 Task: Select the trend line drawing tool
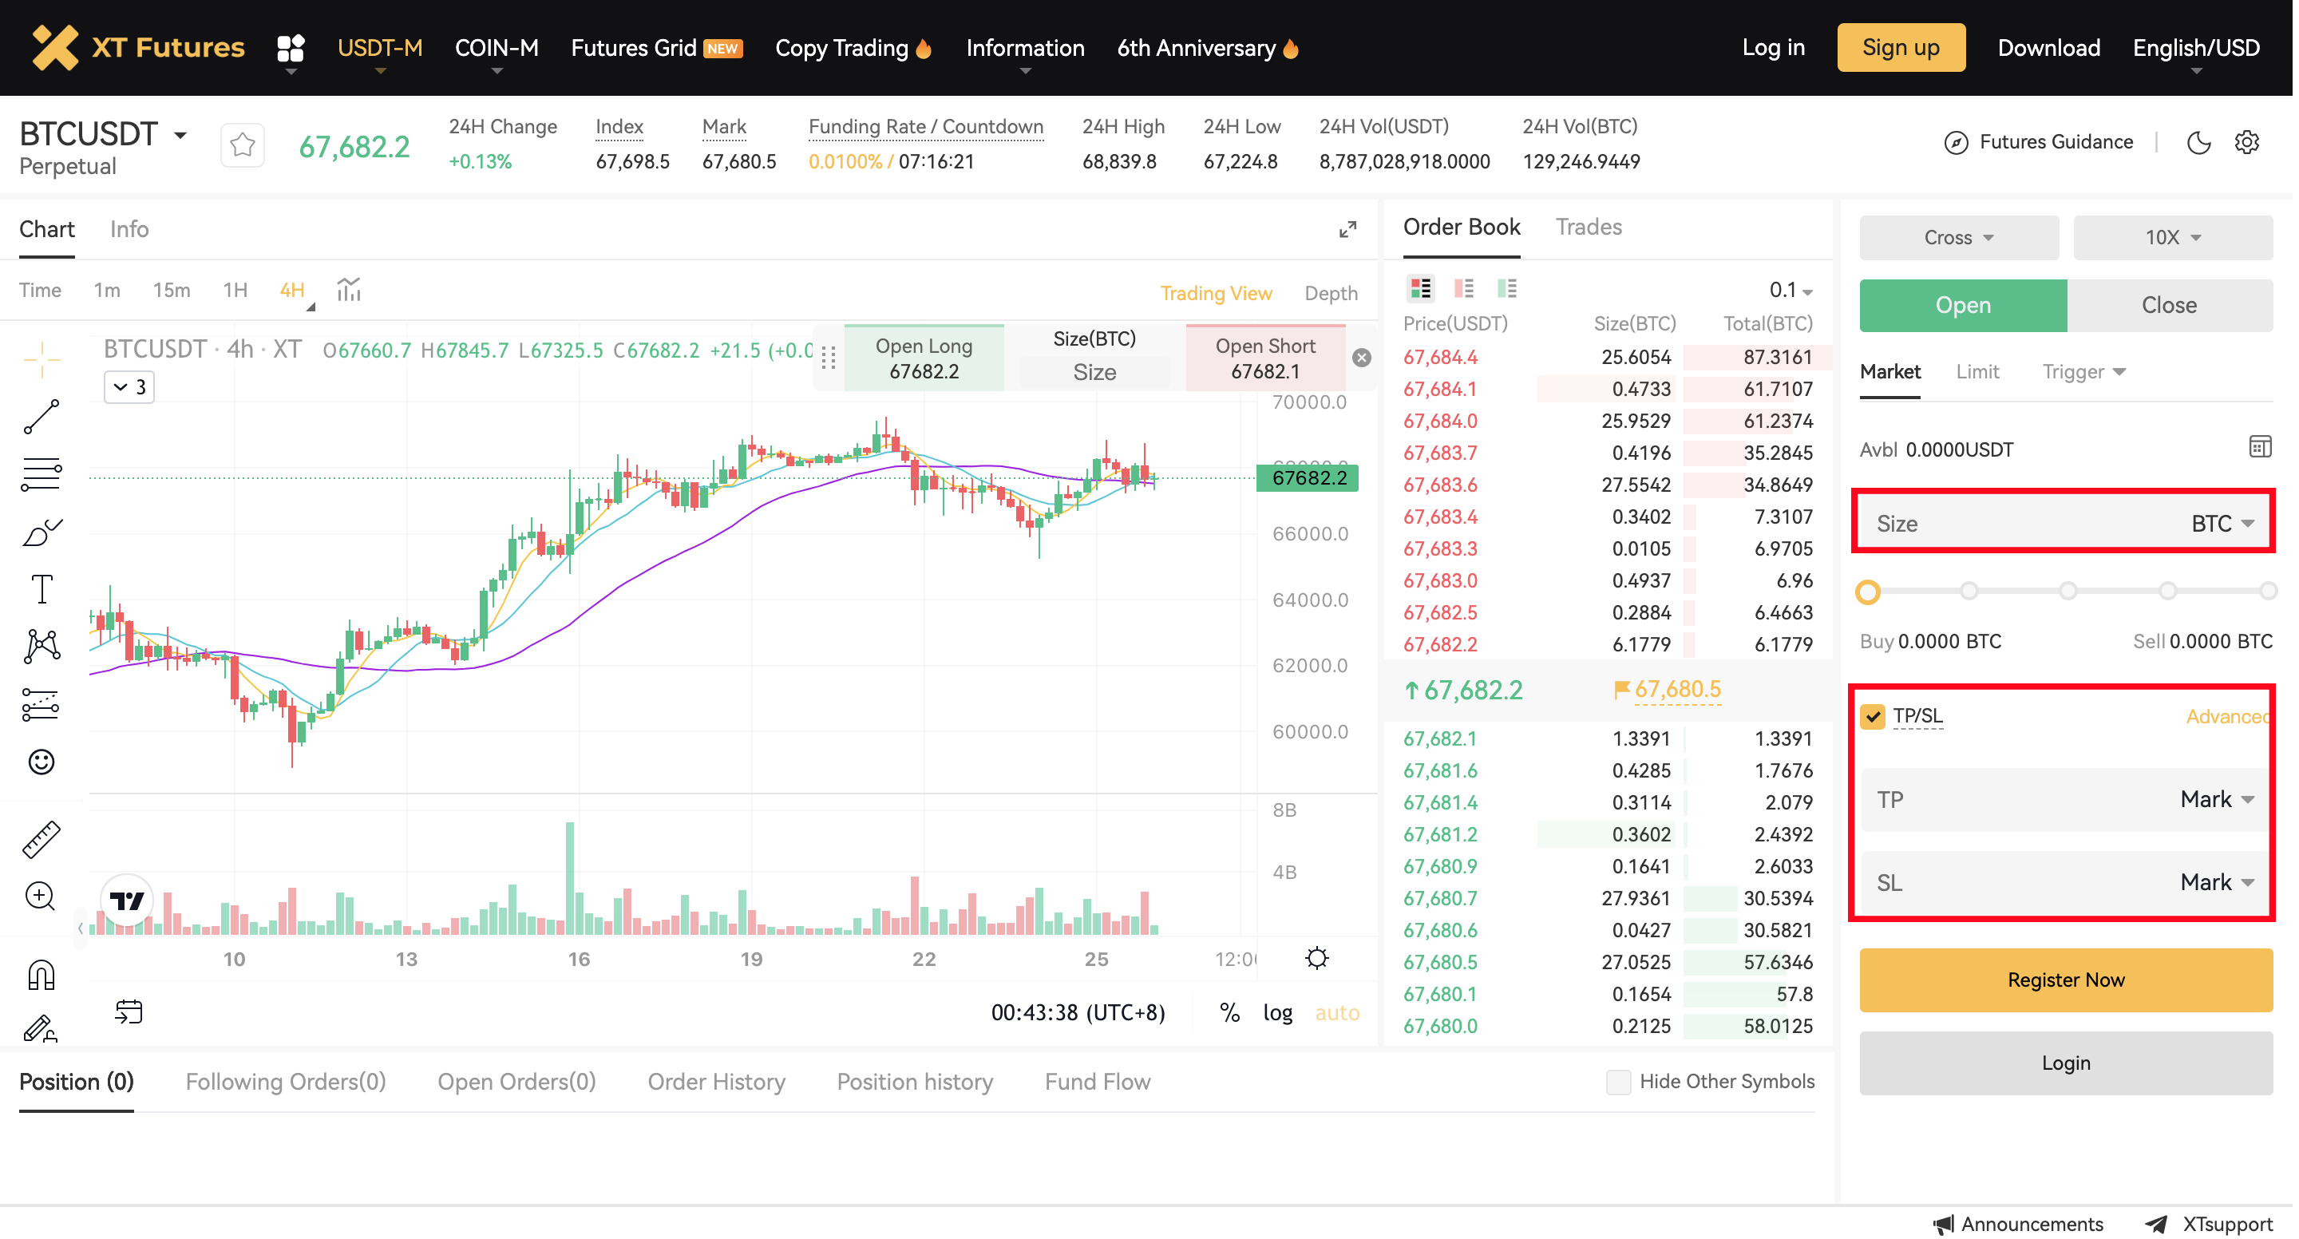tap(42, 418)
